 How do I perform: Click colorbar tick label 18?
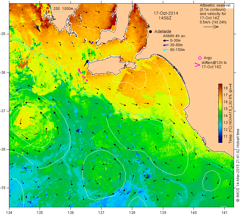(226, 88)
